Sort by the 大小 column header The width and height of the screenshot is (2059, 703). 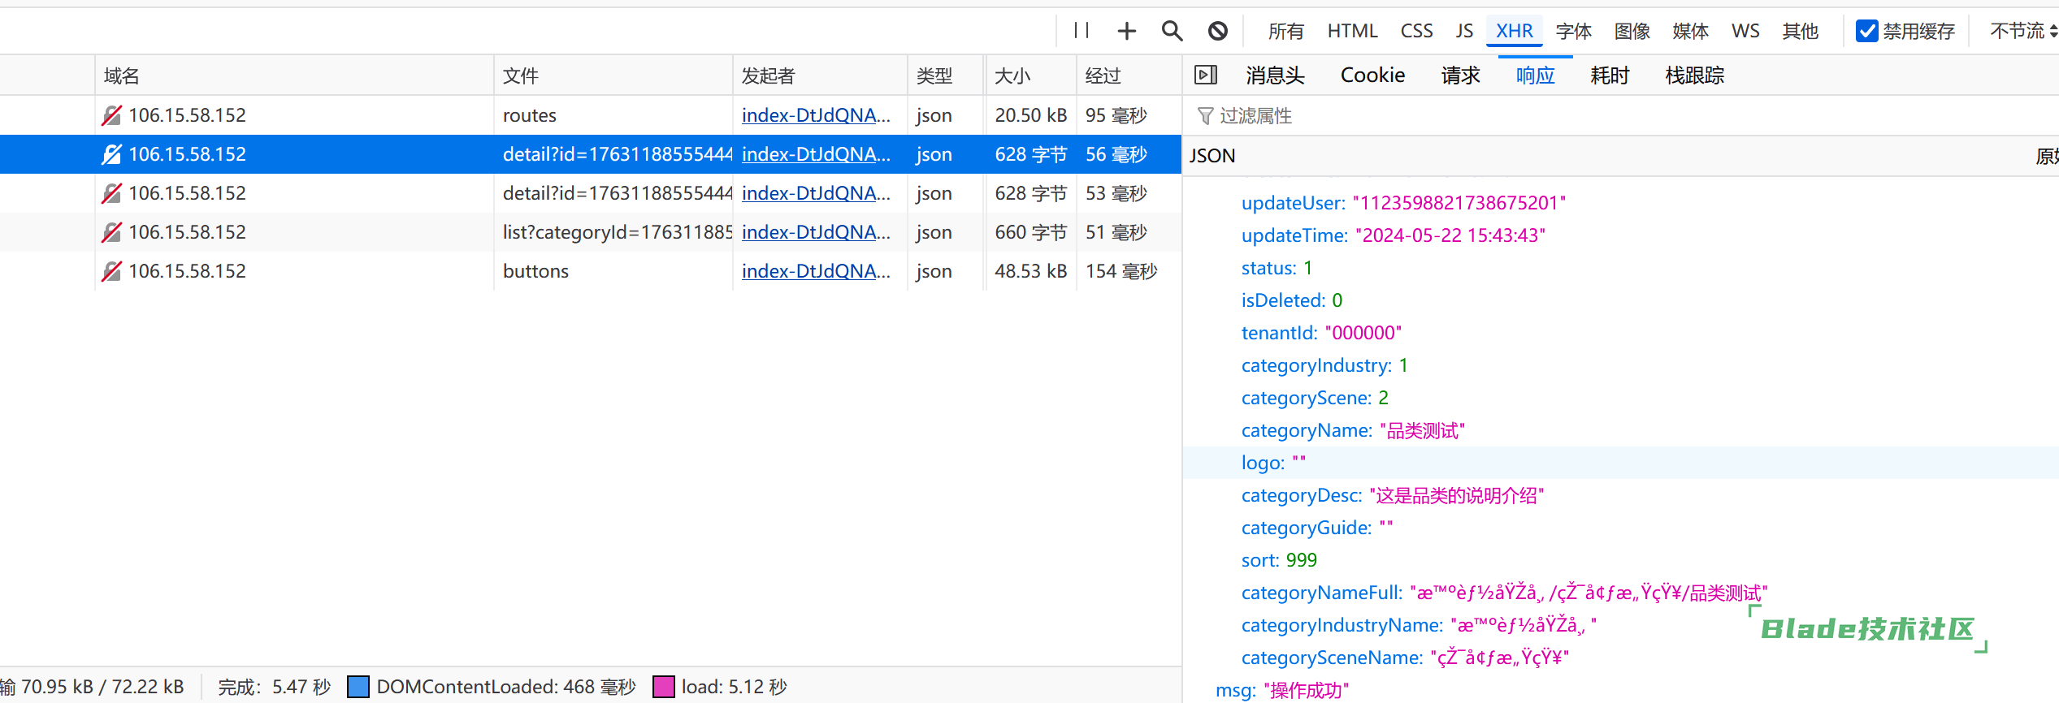[1031, 75]
